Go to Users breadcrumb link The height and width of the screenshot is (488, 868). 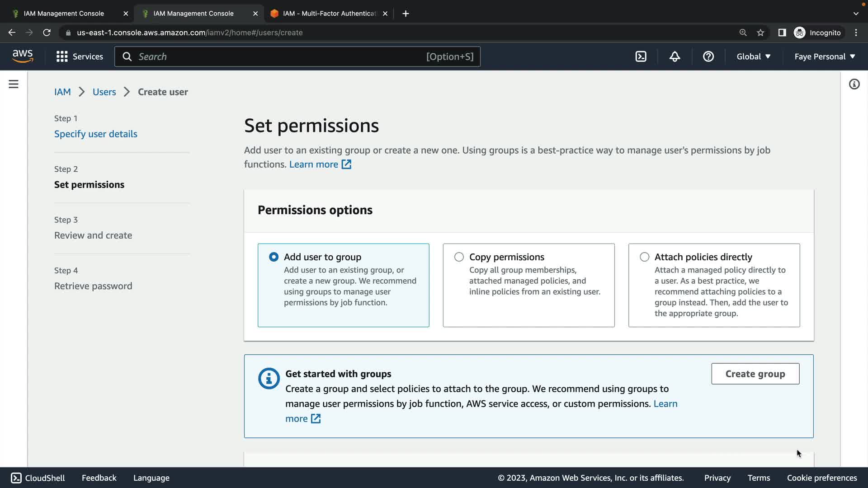tap(104, 92)
